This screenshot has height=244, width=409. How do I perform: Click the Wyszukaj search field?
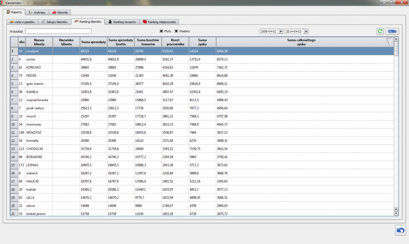(x=58, y=31)
